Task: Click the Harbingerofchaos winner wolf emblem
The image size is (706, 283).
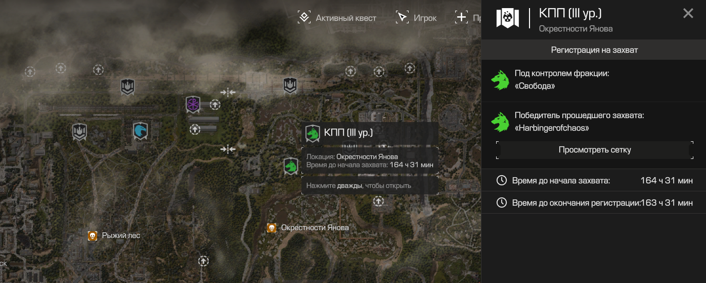Action: point(500,122)
